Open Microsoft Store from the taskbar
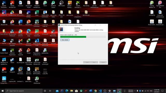The width and height of the screenshot is (166, 93). click(x=76, y=91)
